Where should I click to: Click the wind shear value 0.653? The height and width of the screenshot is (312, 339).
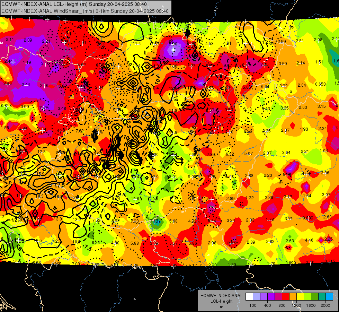click(x=320, y=84)
